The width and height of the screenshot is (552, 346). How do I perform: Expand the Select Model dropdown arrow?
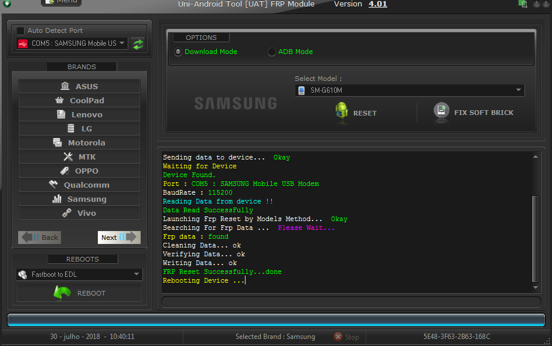(x=518, y=90)
